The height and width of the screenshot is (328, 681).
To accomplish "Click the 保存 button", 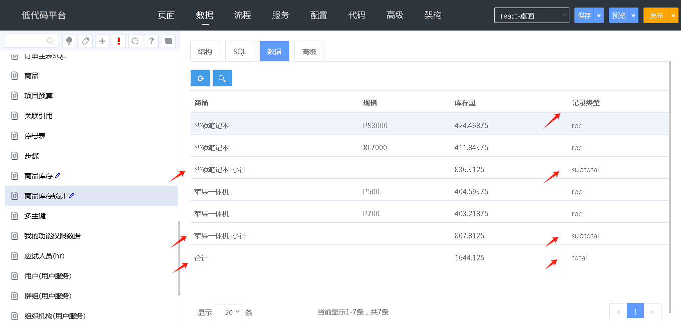I will (x=584, y=16).
